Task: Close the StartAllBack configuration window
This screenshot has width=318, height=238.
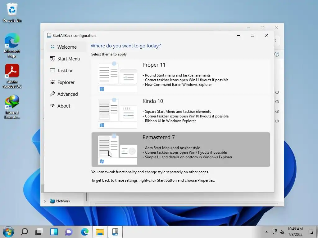Action: (x=267, y=35)
